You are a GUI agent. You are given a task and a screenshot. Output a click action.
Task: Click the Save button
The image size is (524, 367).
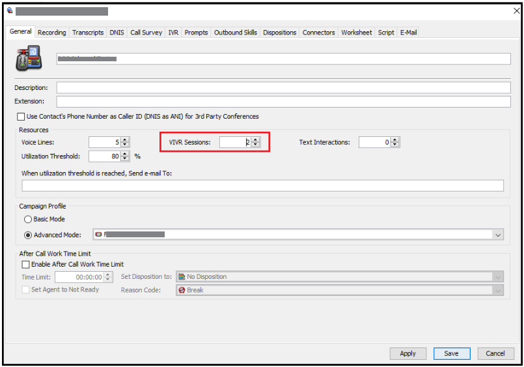[452, 353]
